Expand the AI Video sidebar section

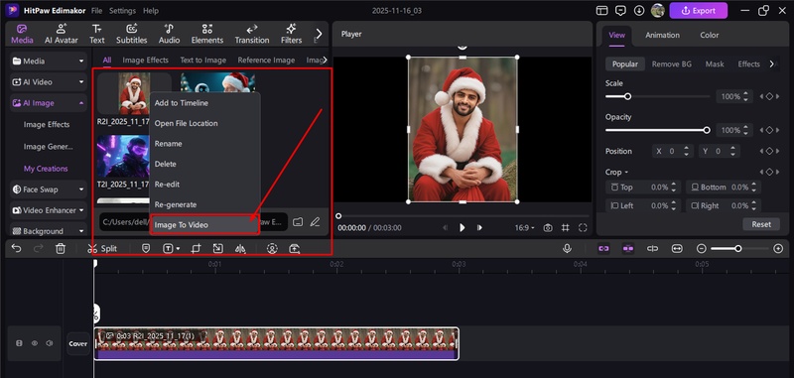tap(48, 81)
